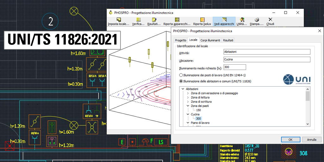Expand the Zona di lettura node
Viewport: 324px width, 162px height.
188,97
